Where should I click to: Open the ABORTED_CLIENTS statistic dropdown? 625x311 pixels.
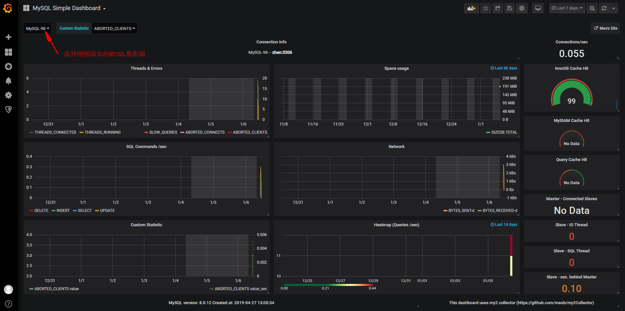click(x=114, y=28)
